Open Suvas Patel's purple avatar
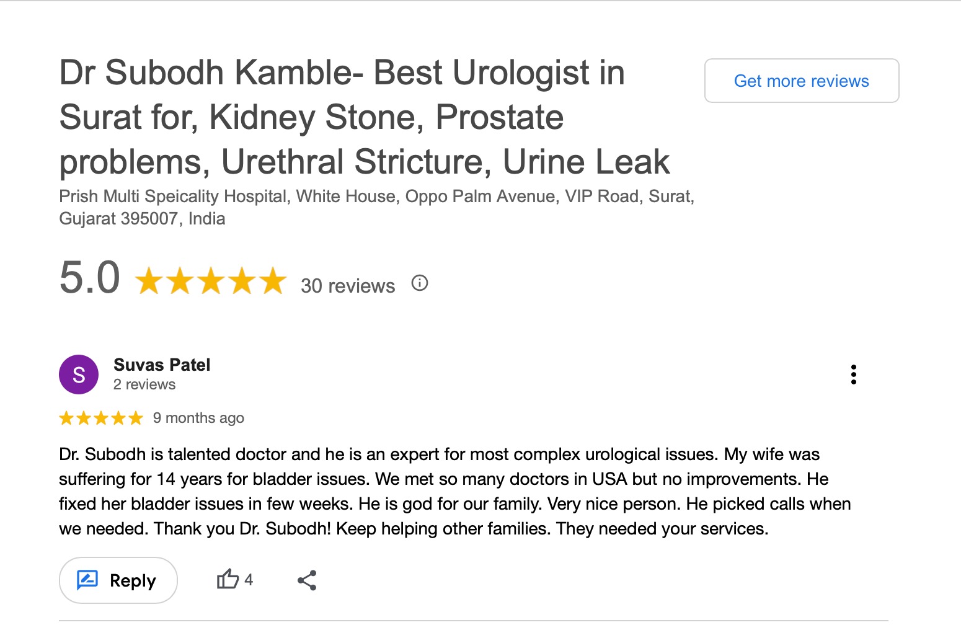This screenshot has width=961, height=625. (x=79, y=375)
